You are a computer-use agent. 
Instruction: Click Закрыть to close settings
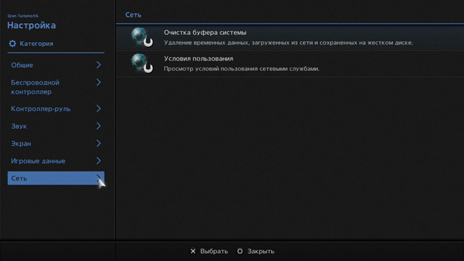click(260, 251)
